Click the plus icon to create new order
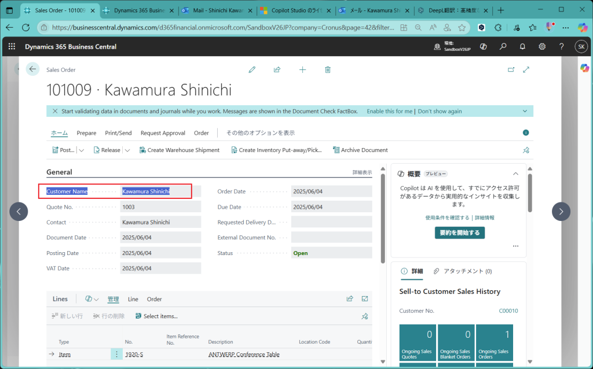This screenshot has width=593, height=369. 302,70
